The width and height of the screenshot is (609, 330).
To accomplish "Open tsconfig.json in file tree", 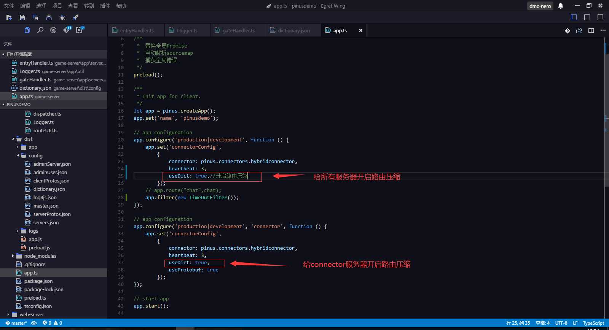I will pos(54,306).
